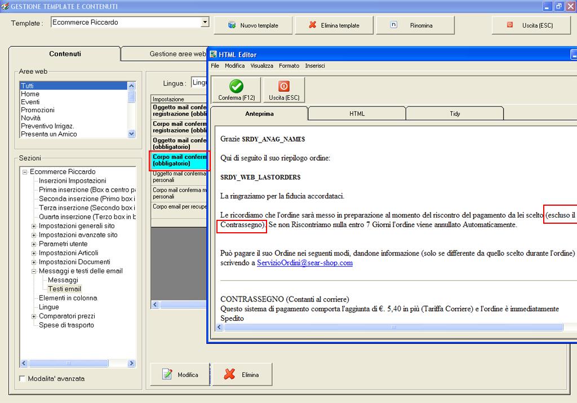Select Preventivo Irrigaz. in list

pyautogui.click(x=73, y=126)
